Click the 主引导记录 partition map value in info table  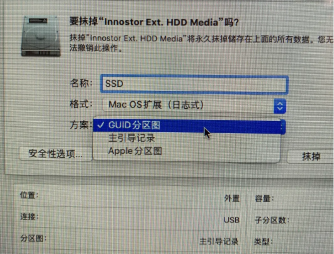[x=219, y=242]
